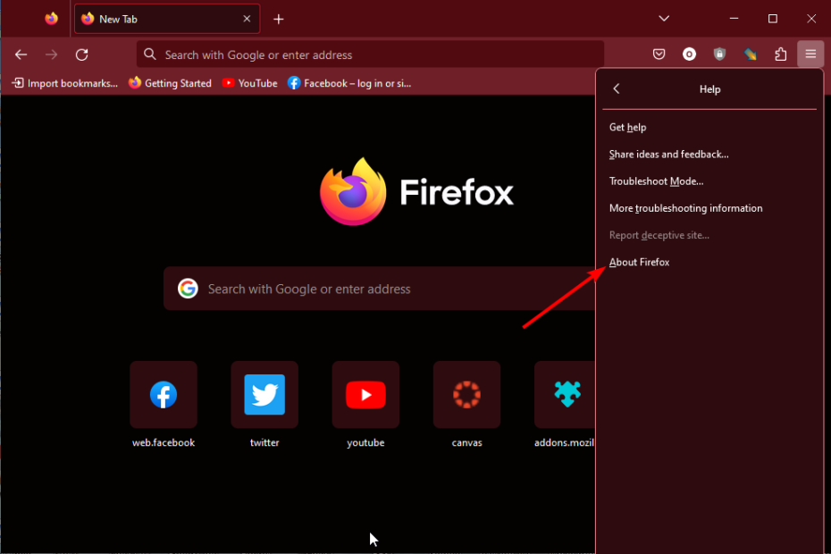Click the Google logo in search box

tap(188, 289)
